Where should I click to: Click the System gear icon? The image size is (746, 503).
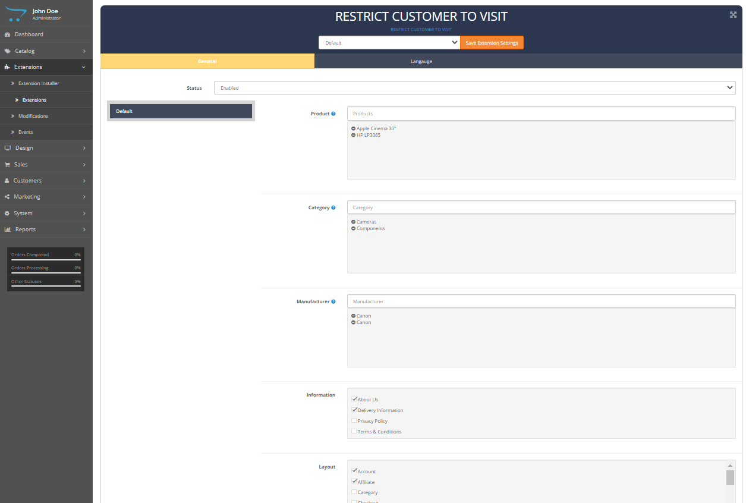click(8, 213)
